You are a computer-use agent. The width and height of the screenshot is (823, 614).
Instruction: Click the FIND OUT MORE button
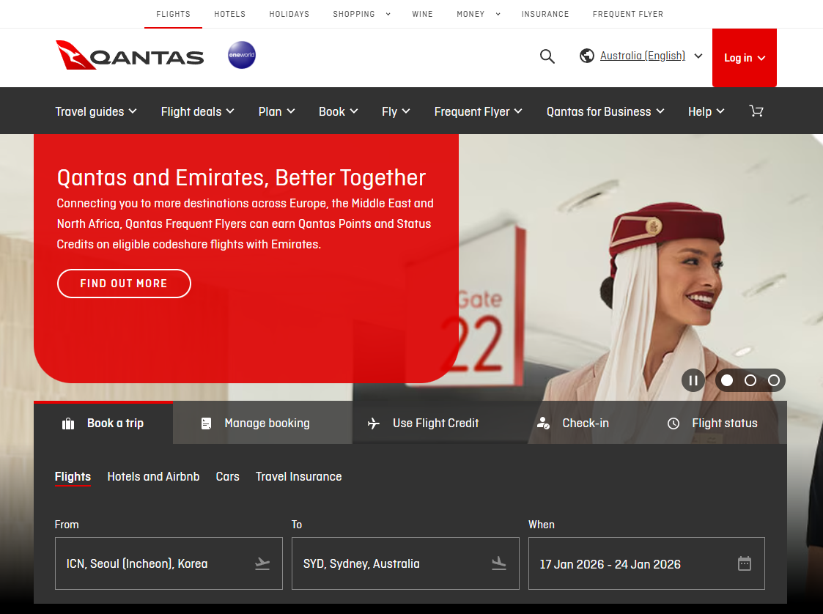pyautogui.click(x=124, y=284)
